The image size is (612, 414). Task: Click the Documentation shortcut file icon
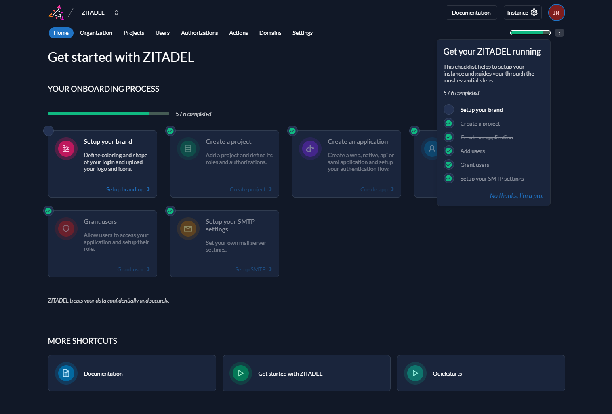pyautogui.click(x=66, y=373)
